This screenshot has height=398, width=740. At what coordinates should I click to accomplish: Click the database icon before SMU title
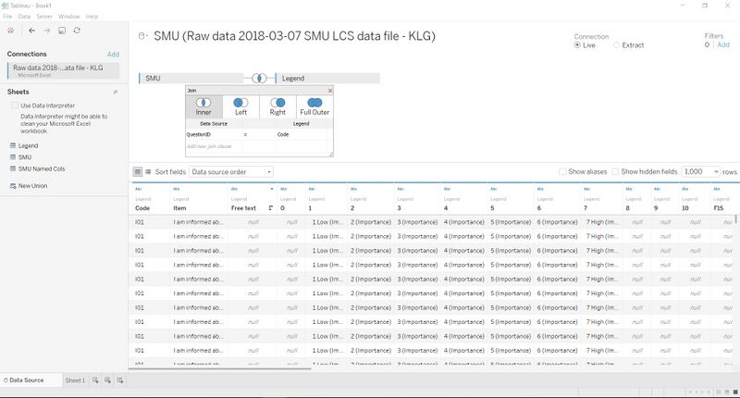(142, 36)
